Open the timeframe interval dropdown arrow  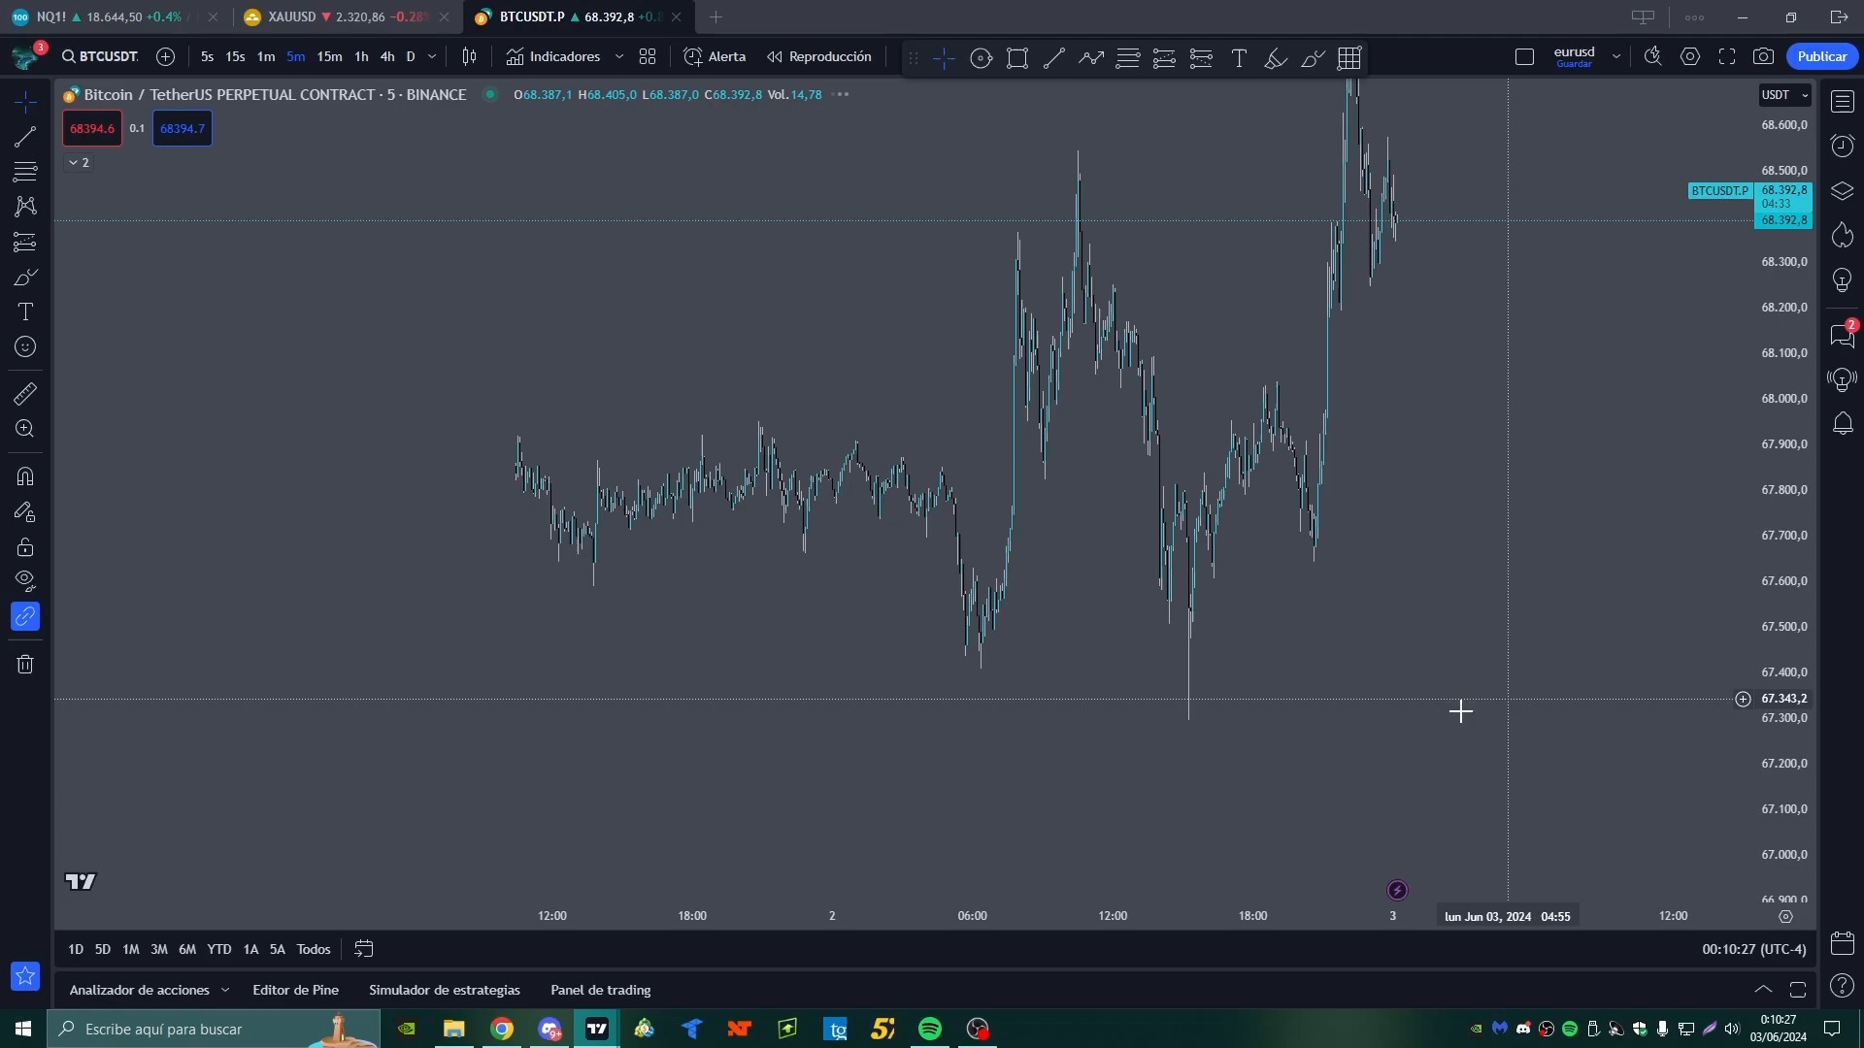coord(432,57)
